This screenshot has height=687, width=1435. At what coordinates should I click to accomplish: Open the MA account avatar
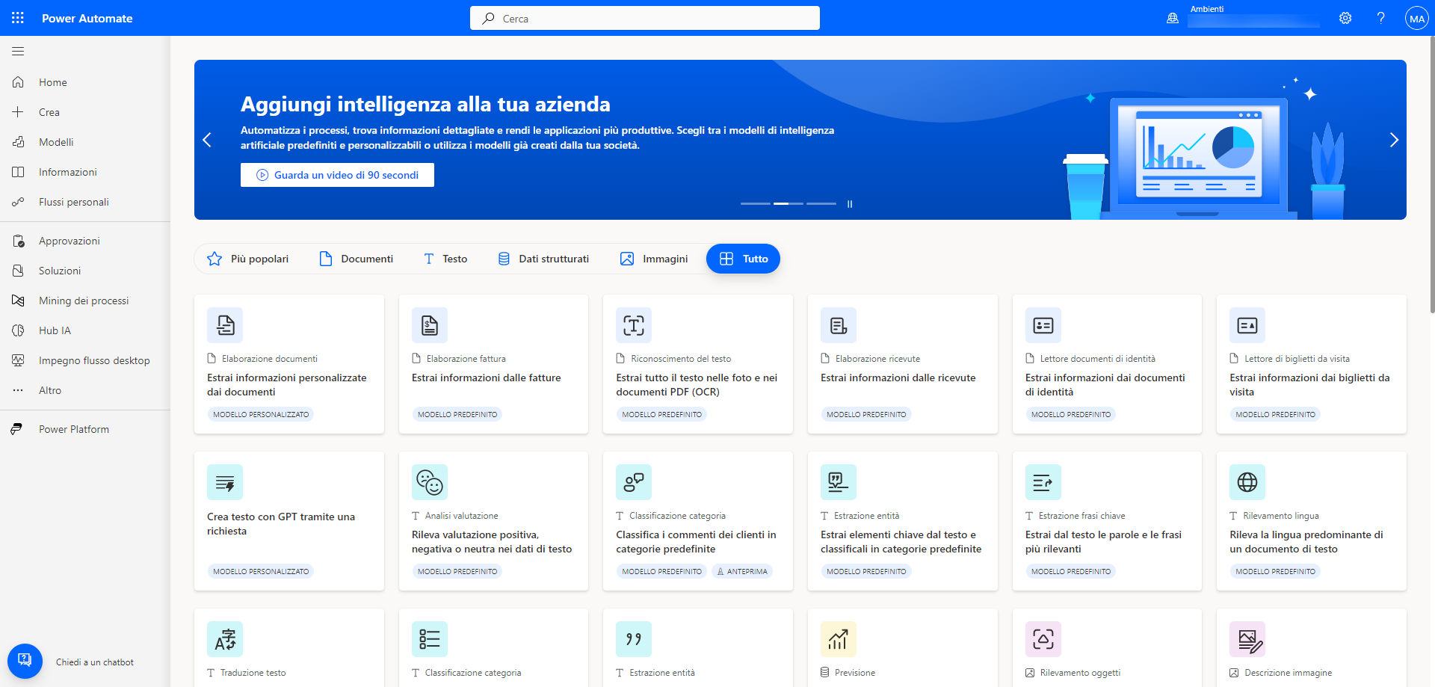tap(1416, 19)
